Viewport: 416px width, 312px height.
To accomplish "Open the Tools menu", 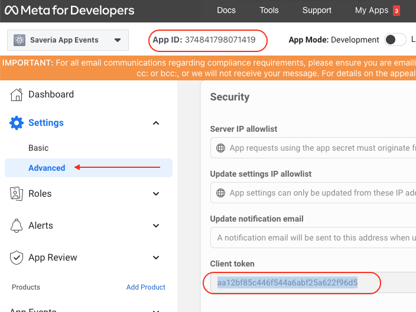I will pyautogui.click(x=269, y=11).
